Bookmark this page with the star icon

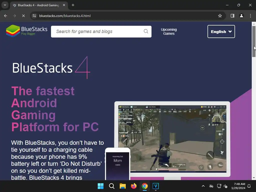click(x=220, y=16)
